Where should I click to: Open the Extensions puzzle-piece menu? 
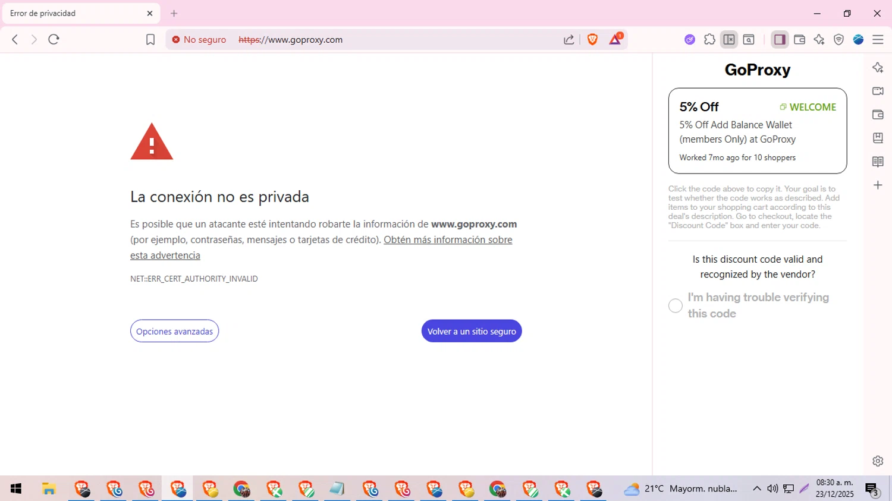click(709, 40)
